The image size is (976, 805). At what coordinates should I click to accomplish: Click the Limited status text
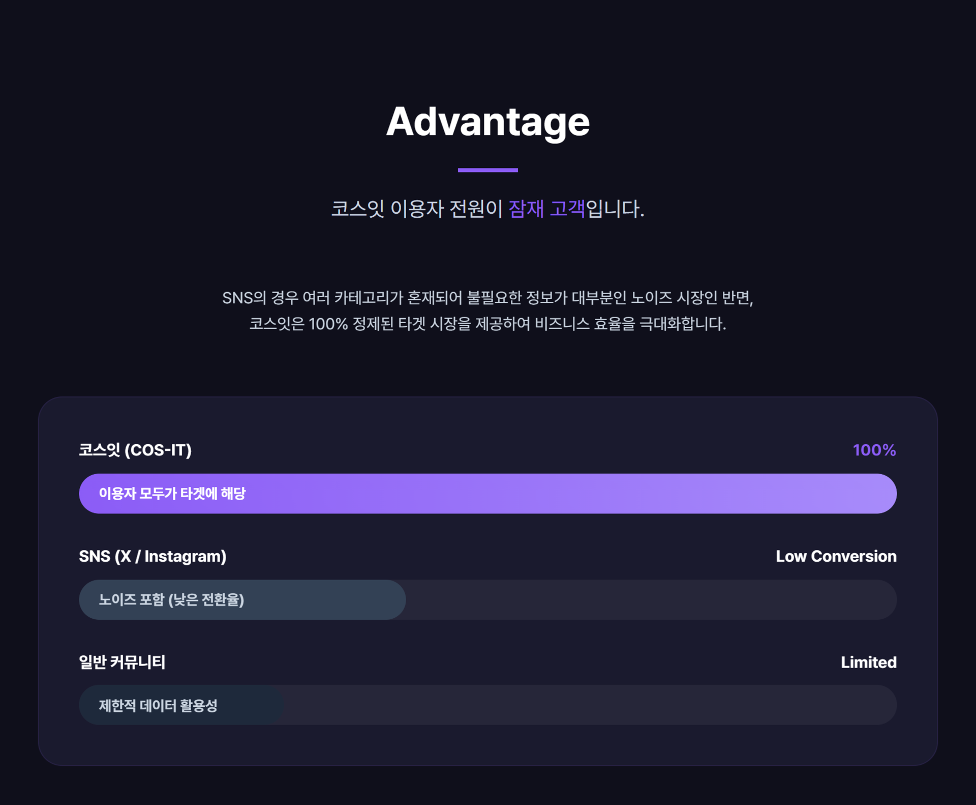868,662
